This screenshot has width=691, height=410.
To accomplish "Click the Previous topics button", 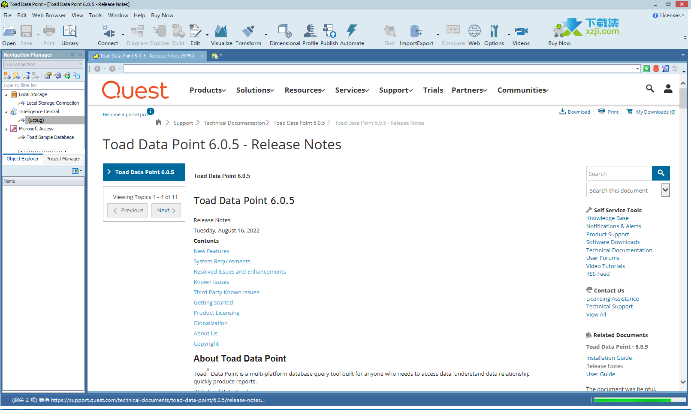I will pos(127,210).
